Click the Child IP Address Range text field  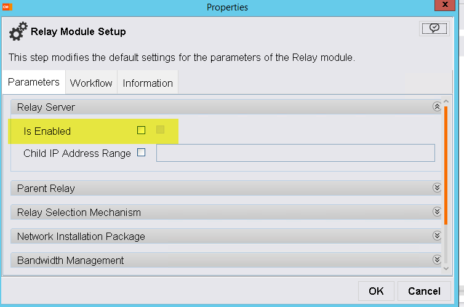pyautogui.click(x=295, y=153)
